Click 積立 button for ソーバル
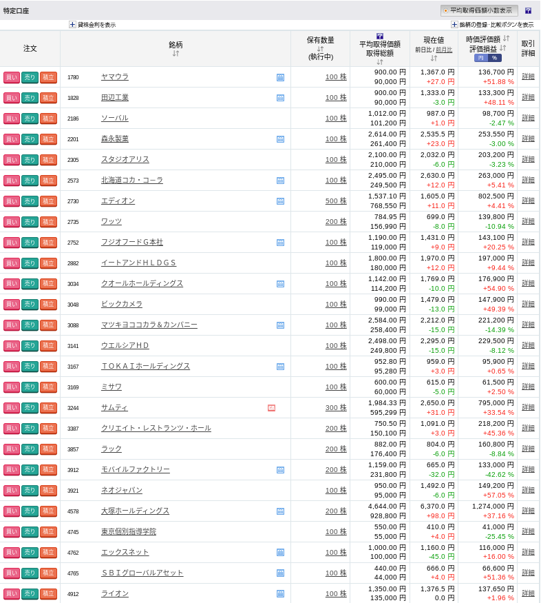This screenshot has height=603, width=541. pos(48,119)
